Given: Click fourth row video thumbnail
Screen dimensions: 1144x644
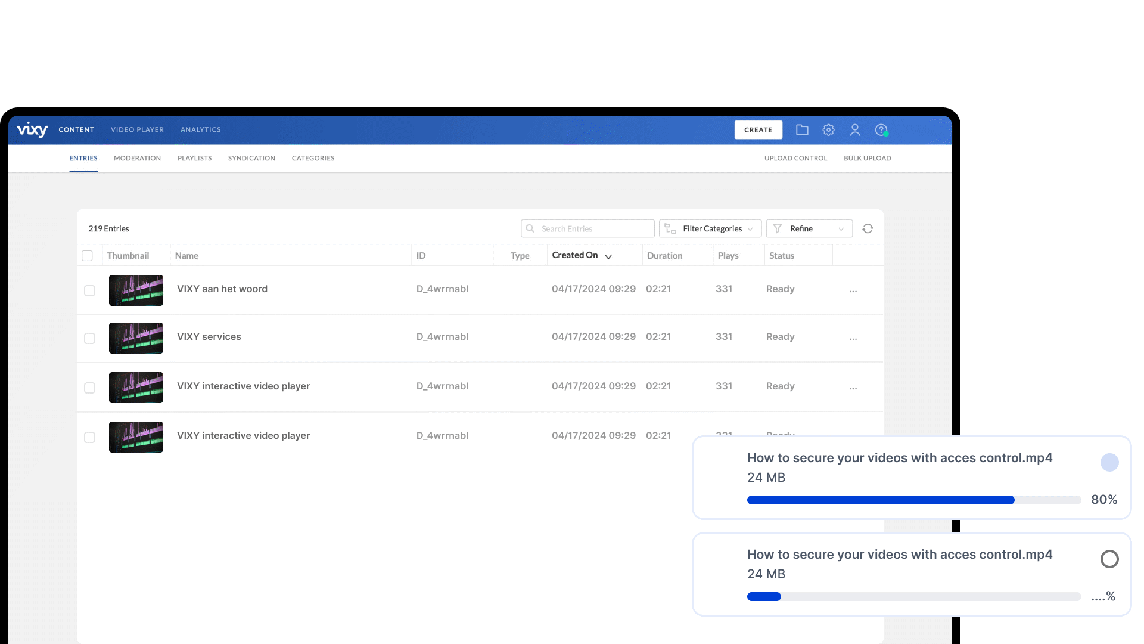Looking at the screenshot, I should click(136, 437).
